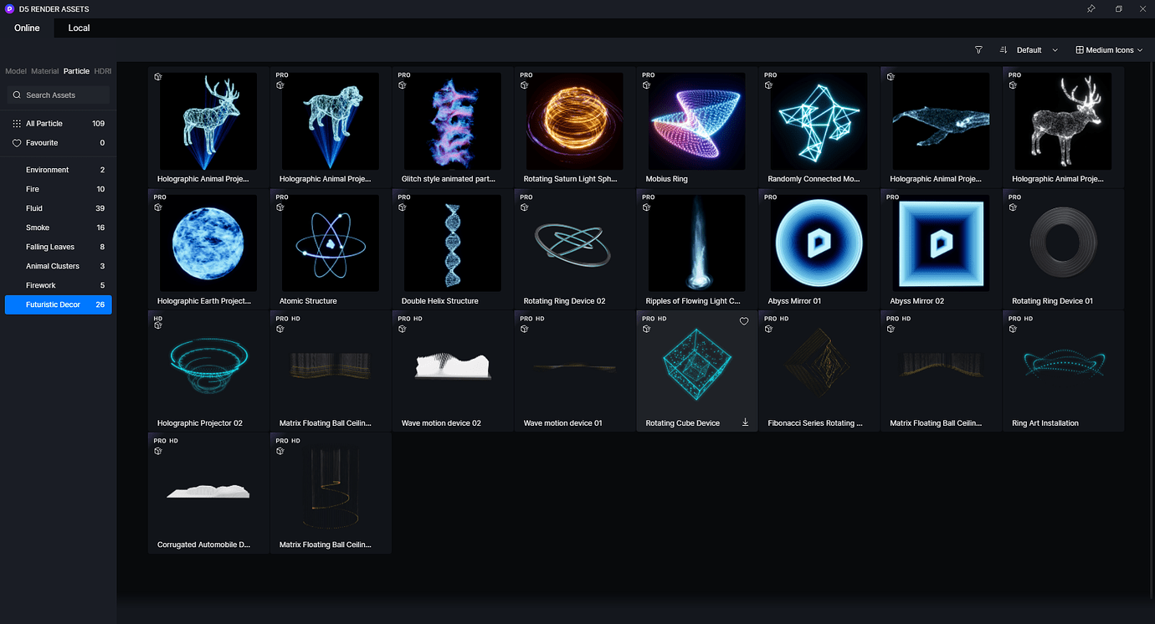Viewport: 1155px width, 624px height.
Task: Click the grid icon beside Medium Icons
Action: tap(1079, 49)
